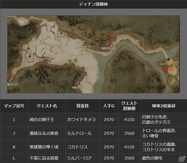Click the ディナン深層林 title heading
Screen dimensions: 187x163
(93, 4)
